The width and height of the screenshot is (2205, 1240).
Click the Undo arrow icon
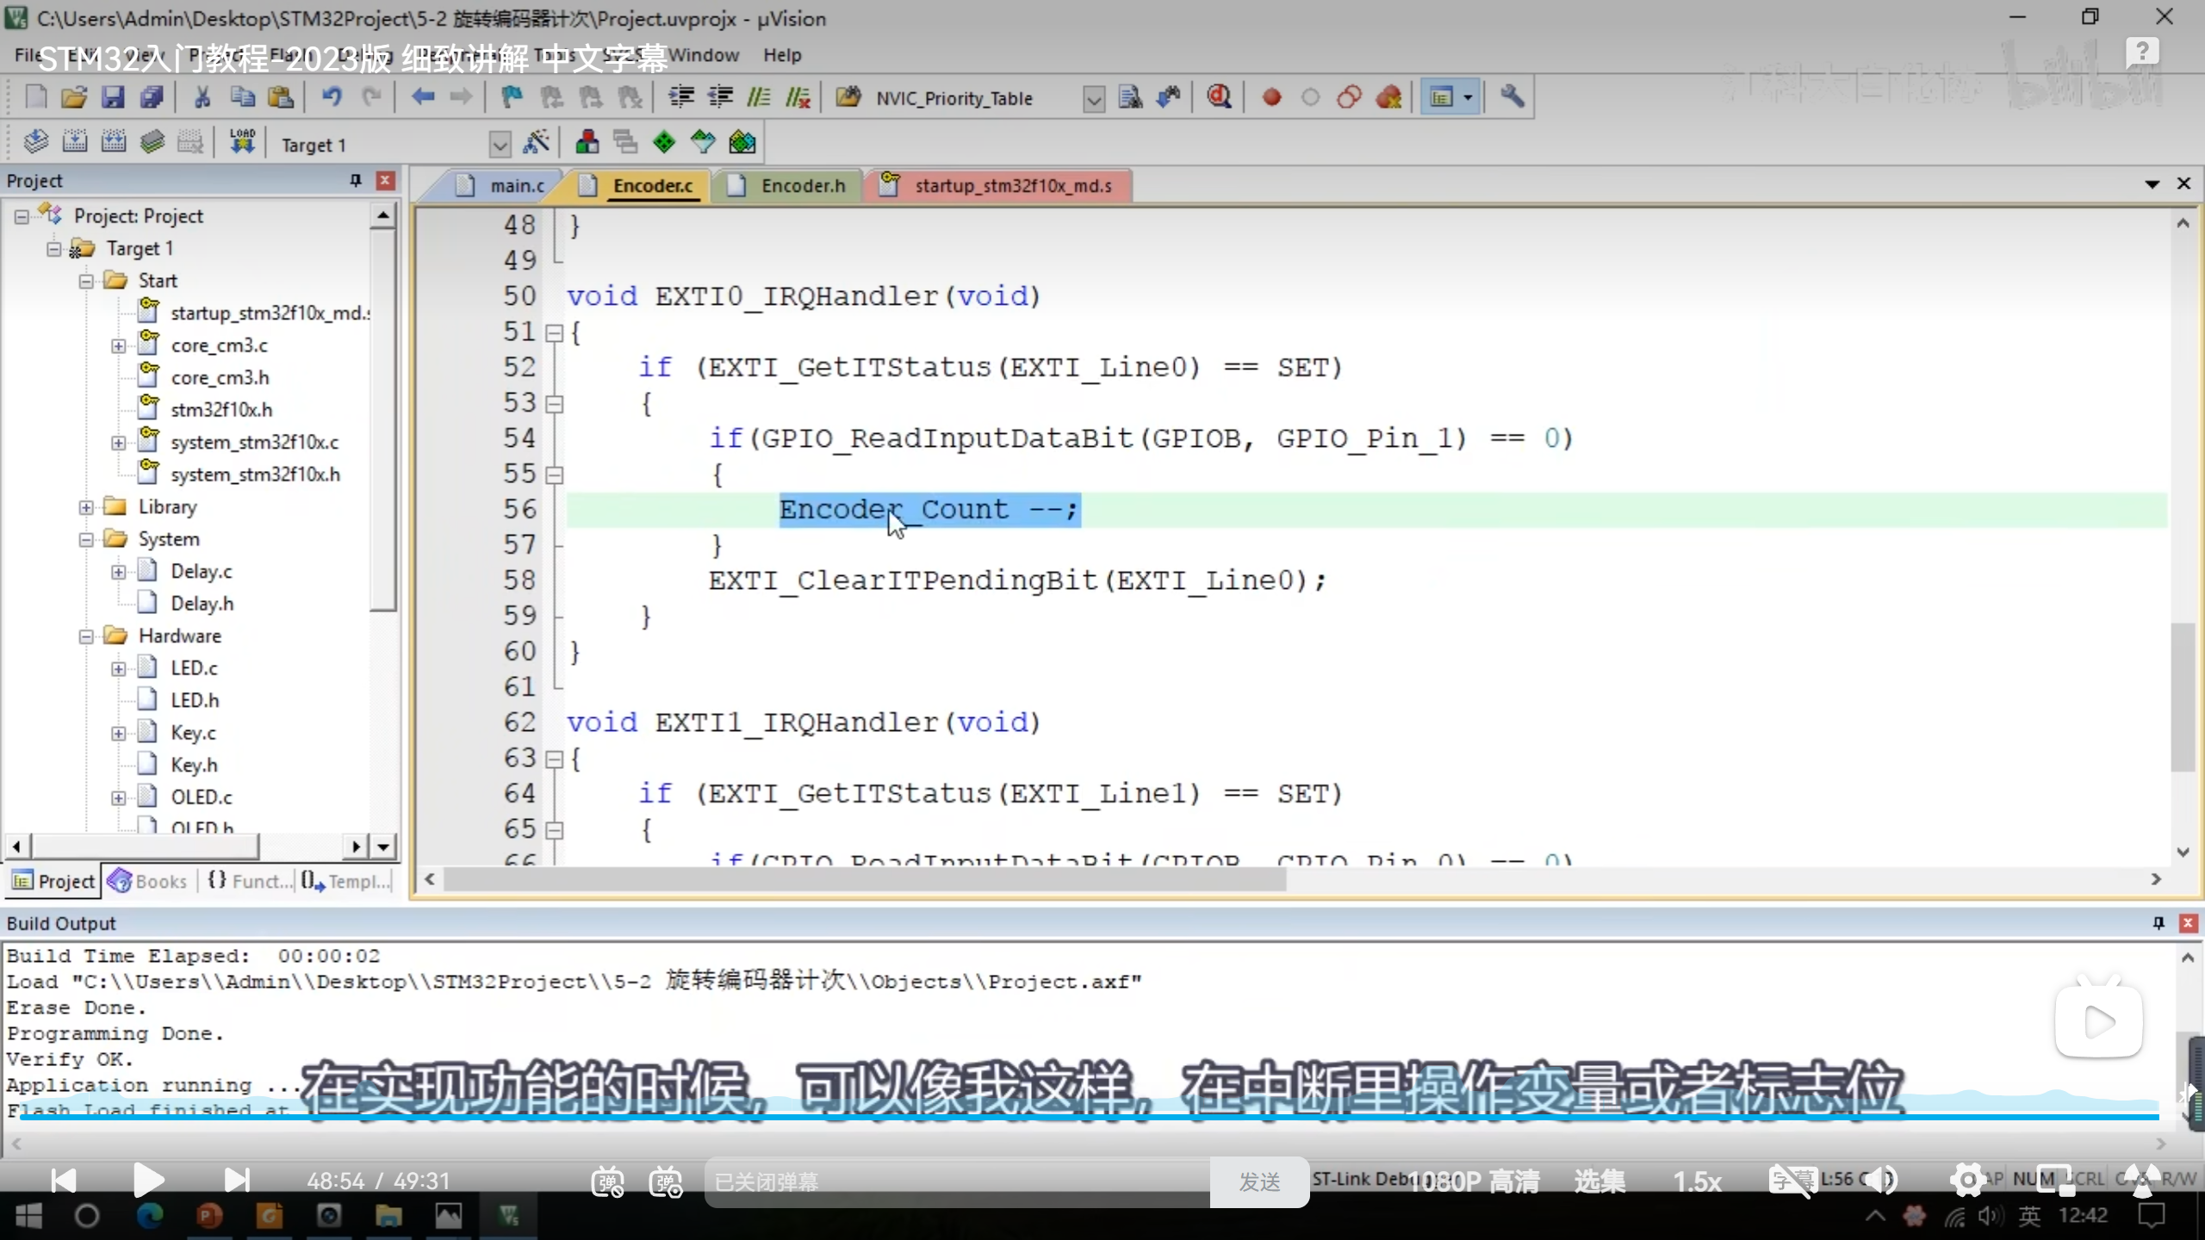tap(332, 97)
